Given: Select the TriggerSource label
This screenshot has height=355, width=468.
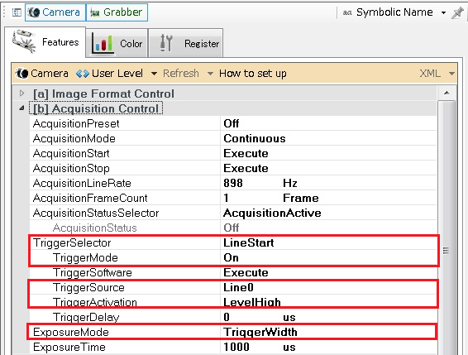Looking at the screenshot, I should (x=88, y=287).
